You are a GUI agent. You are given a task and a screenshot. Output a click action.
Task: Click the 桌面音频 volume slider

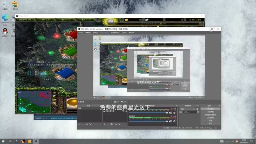pos(148,121)
